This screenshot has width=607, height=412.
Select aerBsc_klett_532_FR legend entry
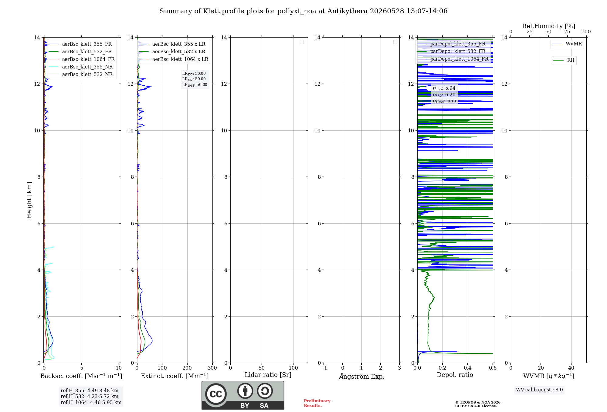81,52
